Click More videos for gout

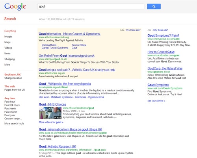[51, 122]
